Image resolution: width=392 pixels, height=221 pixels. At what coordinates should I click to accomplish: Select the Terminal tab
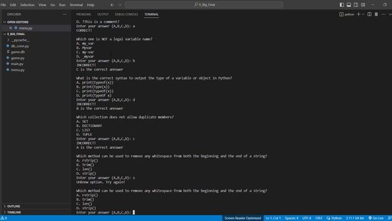[x=151, y=14]
